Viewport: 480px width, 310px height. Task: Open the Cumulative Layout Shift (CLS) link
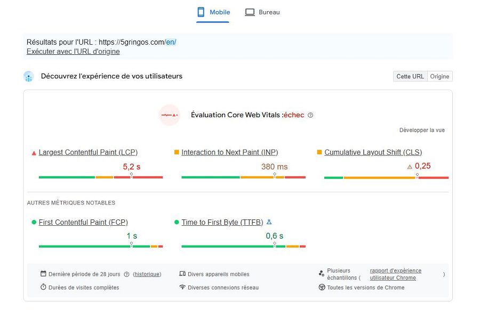(x=373, y=152)
